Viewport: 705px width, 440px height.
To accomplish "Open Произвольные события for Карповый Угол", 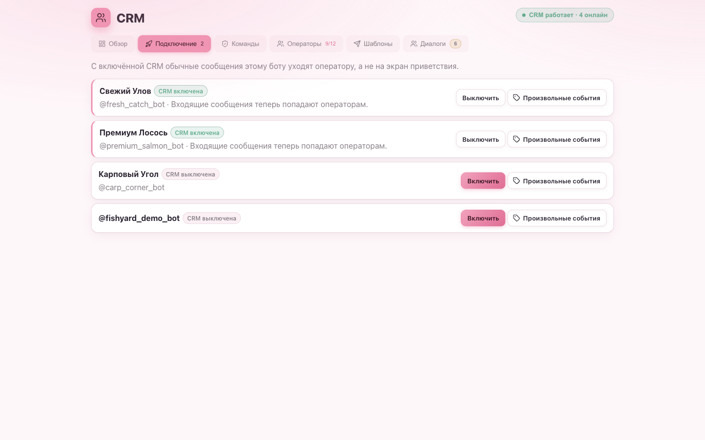I will (557, 181).
